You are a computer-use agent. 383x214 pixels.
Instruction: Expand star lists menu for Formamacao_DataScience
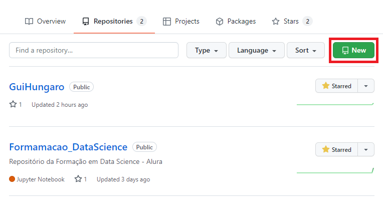point(366,149)
